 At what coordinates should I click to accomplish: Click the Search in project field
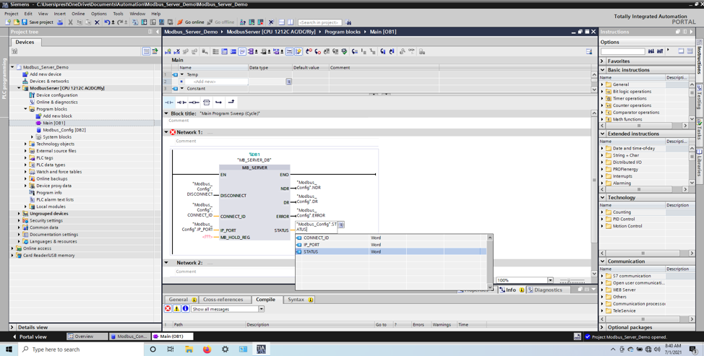(x=319, y=22)
